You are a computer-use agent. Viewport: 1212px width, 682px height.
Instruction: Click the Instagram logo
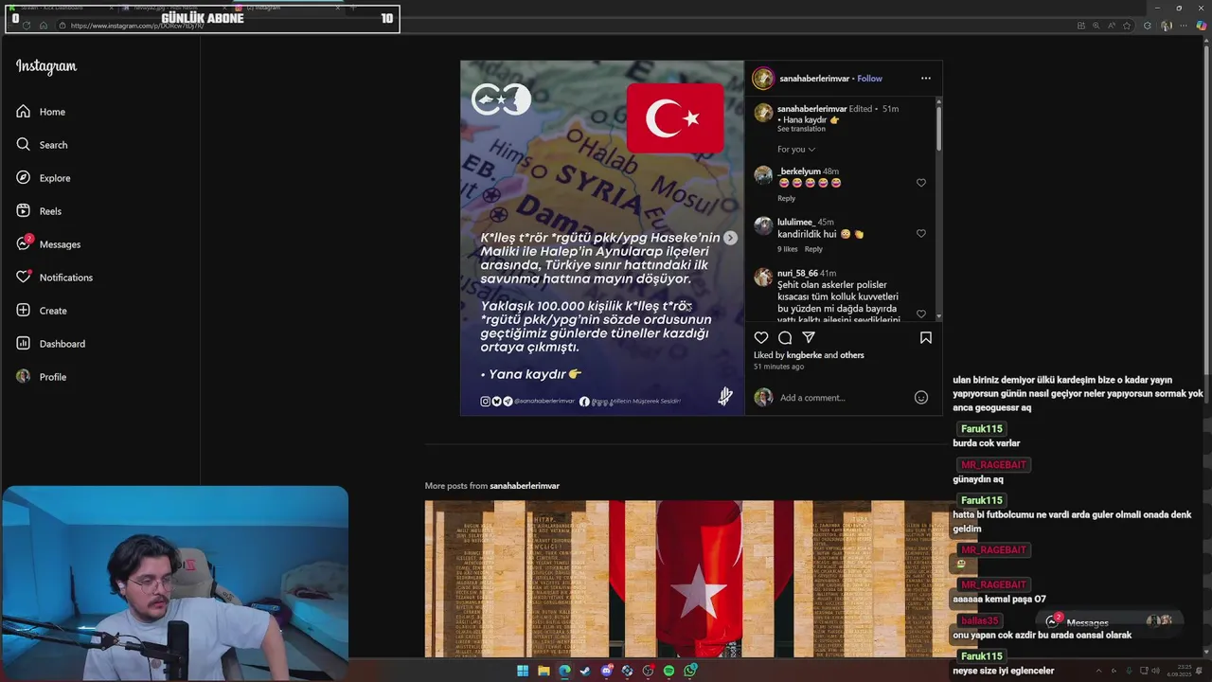coord(46,66)
